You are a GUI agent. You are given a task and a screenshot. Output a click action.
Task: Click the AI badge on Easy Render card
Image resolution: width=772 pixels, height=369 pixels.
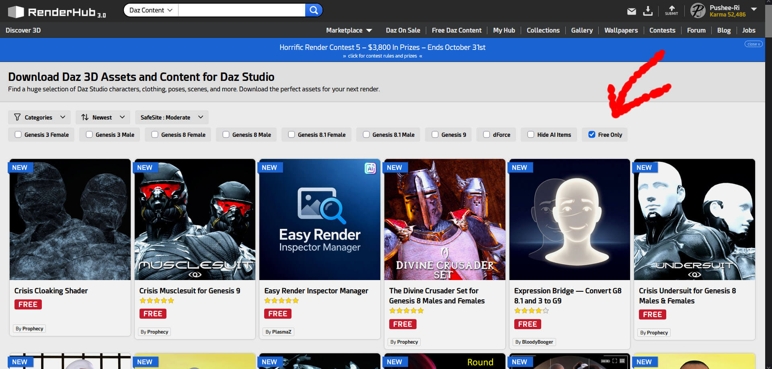(x=370, y=168)
